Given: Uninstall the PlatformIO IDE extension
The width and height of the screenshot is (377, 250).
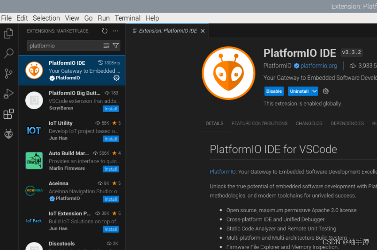Looking at the screenshot, I should click(x=299, y=91).
